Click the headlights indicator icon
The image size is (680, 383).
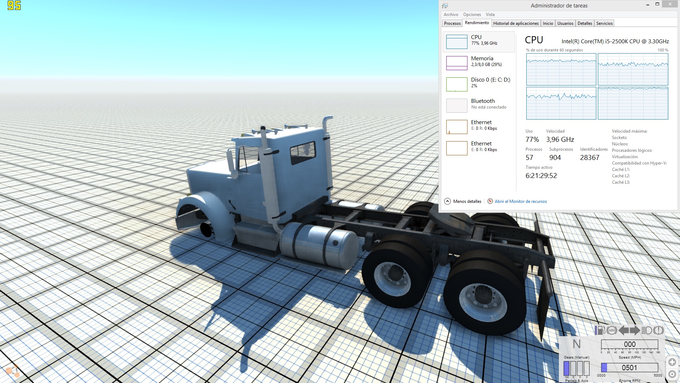647,330
